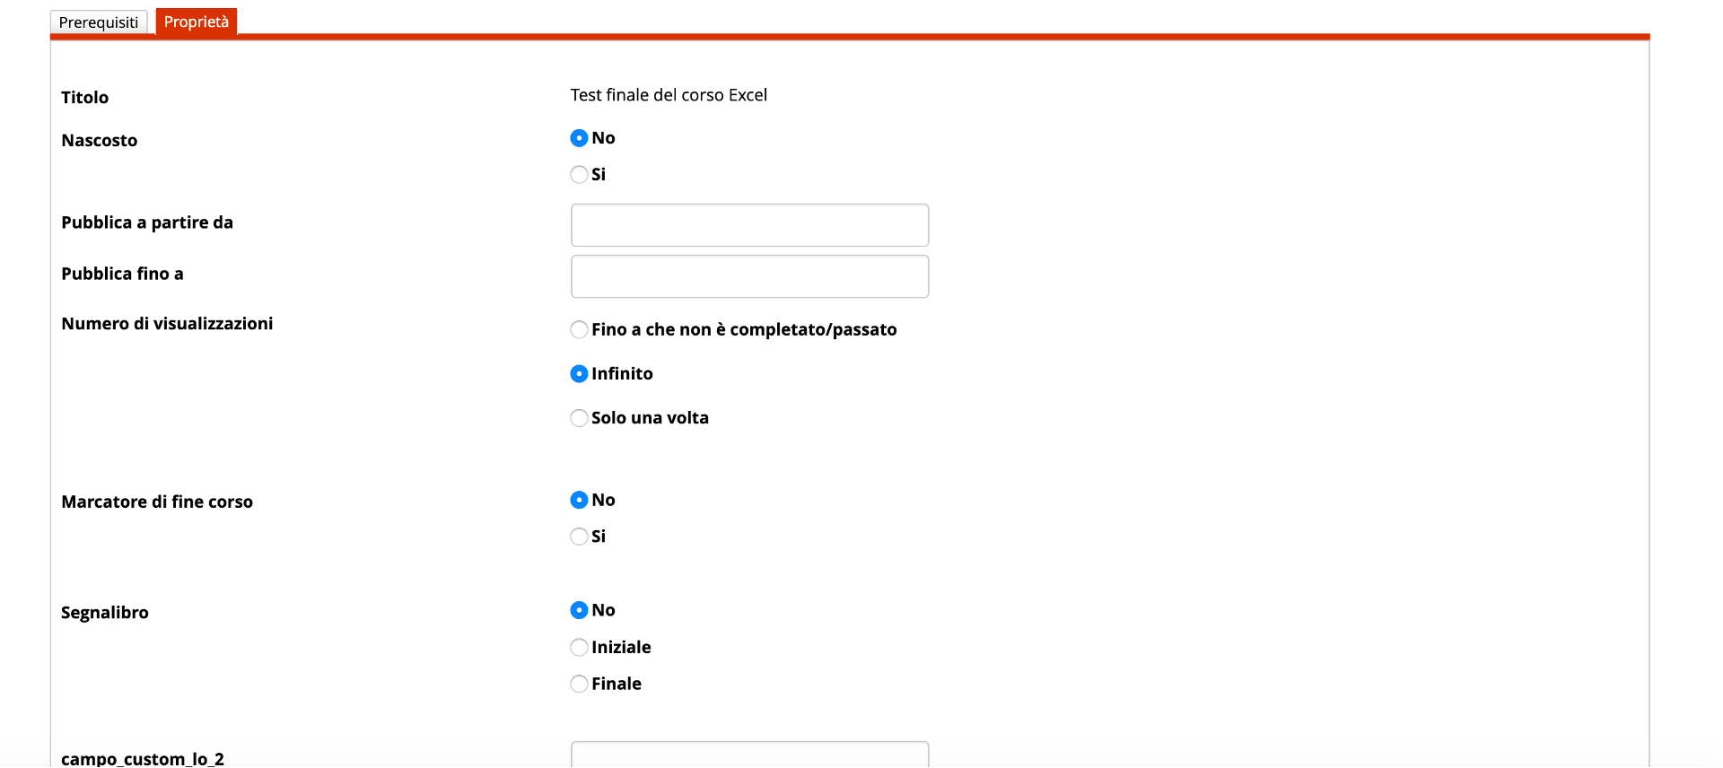Click the title text Test finale del corso Excel

(x=669, y=95)
